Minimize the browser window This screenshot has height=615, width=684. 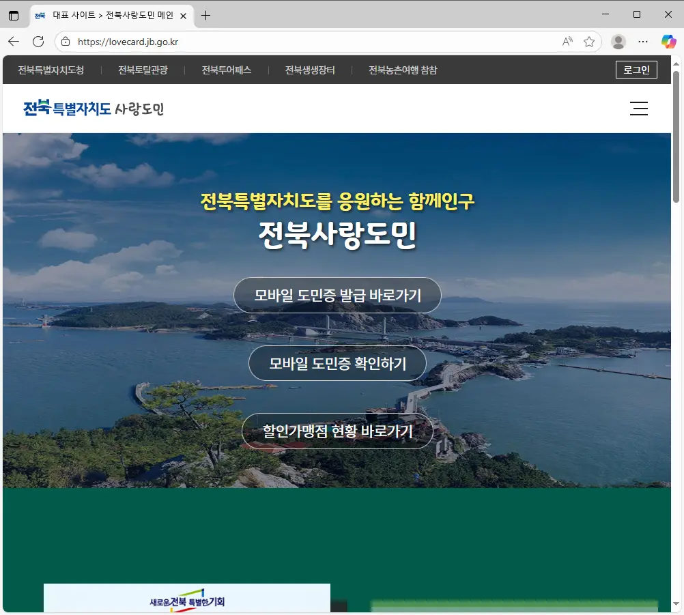[x=605, y=14]
